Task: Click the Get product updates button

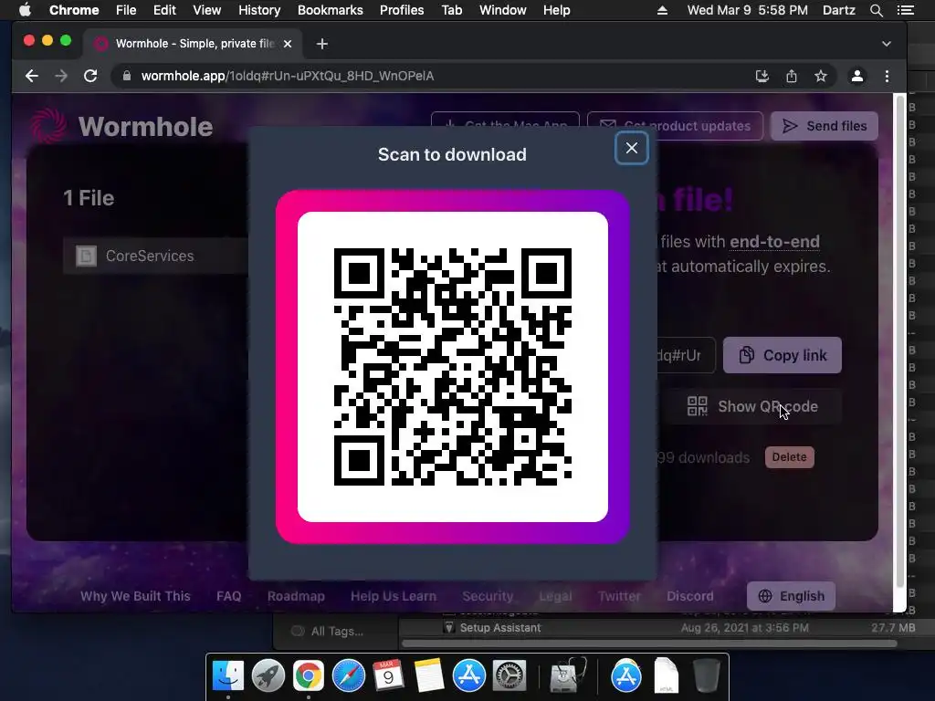Action: click(x=675, y=126)
